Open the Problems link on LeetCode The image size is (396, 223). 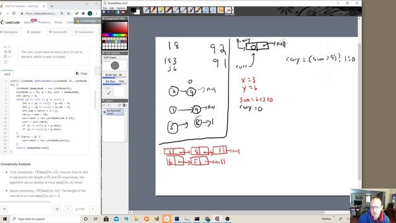[44, 22]
